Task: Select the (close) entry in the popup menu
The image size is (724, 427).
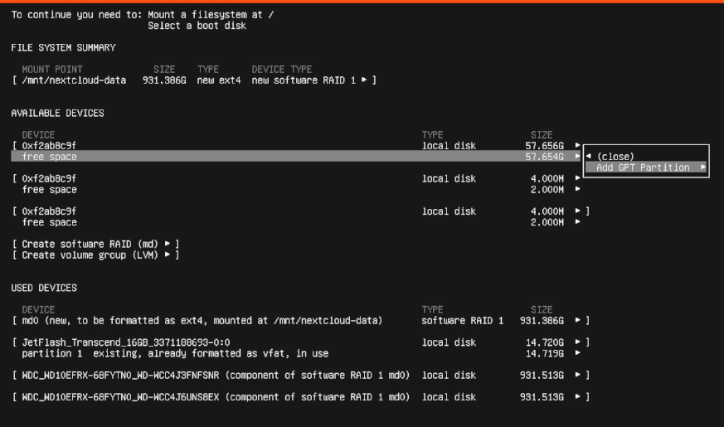Action: coord(615,156)
